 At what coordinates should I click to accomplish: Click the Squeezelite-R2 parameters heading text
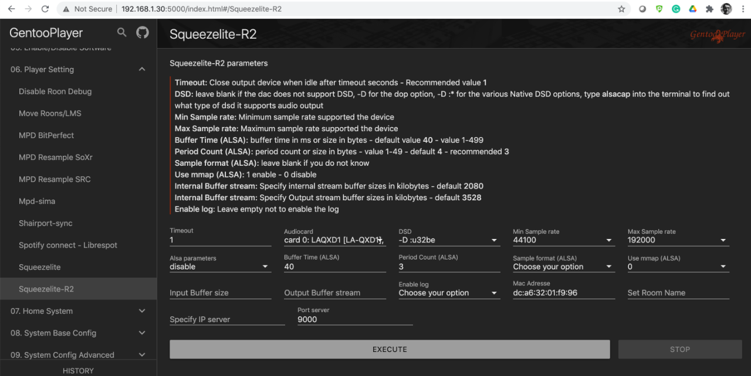click(218, 63)
